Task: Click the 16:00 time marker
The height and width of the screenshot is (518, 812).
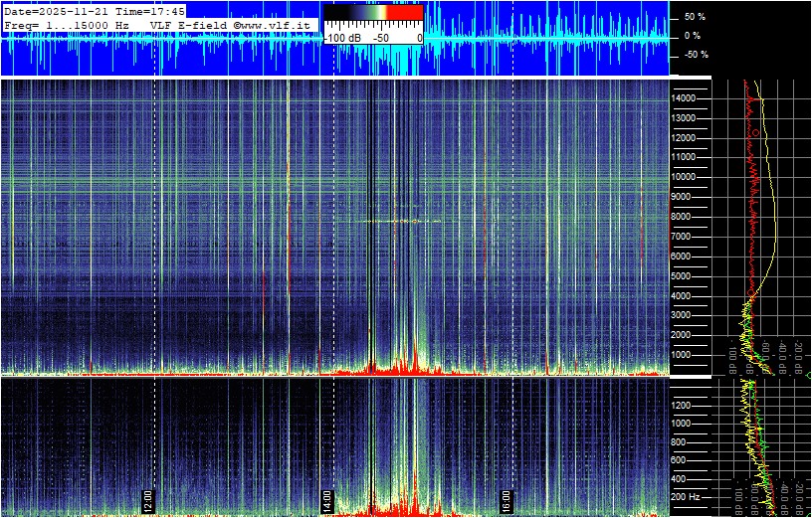Action: [506, 501]
